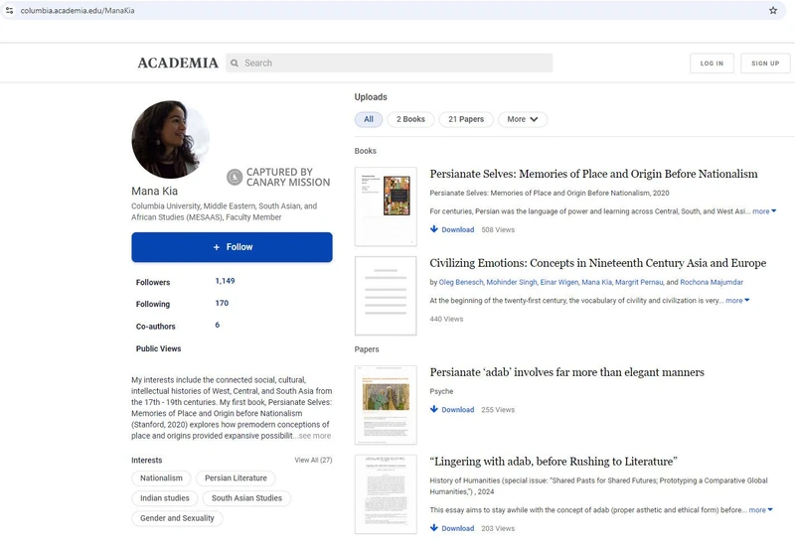Select the All uploads filter
The width and height of the screenshot is (795, 543).
[x=369, y=119]
